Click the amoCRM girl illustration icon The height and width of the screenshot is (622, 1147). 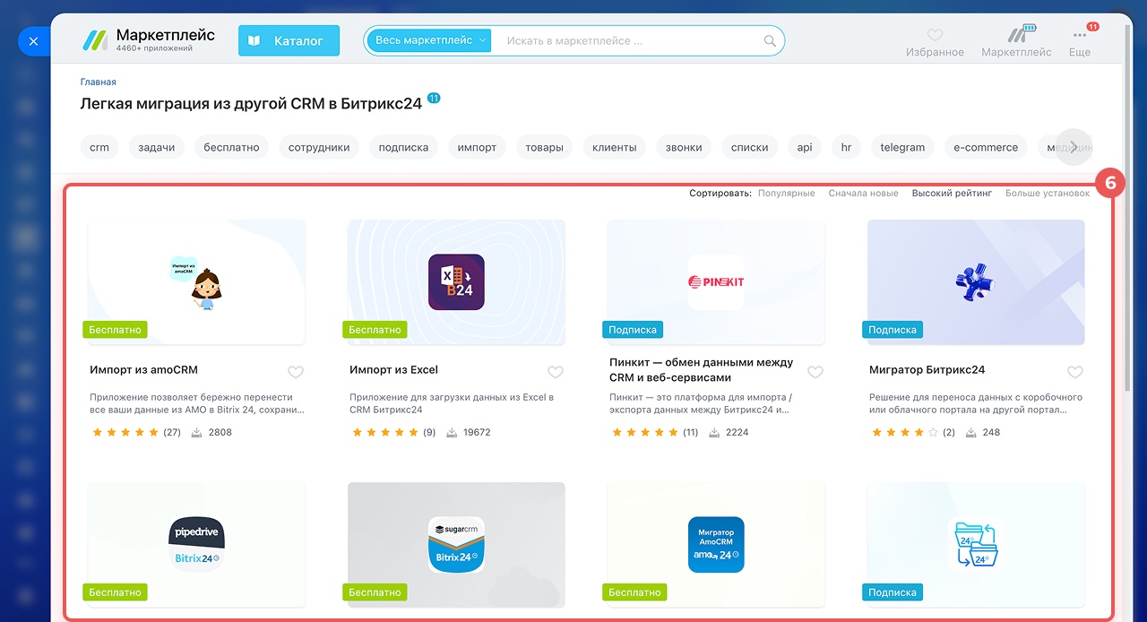196,282
